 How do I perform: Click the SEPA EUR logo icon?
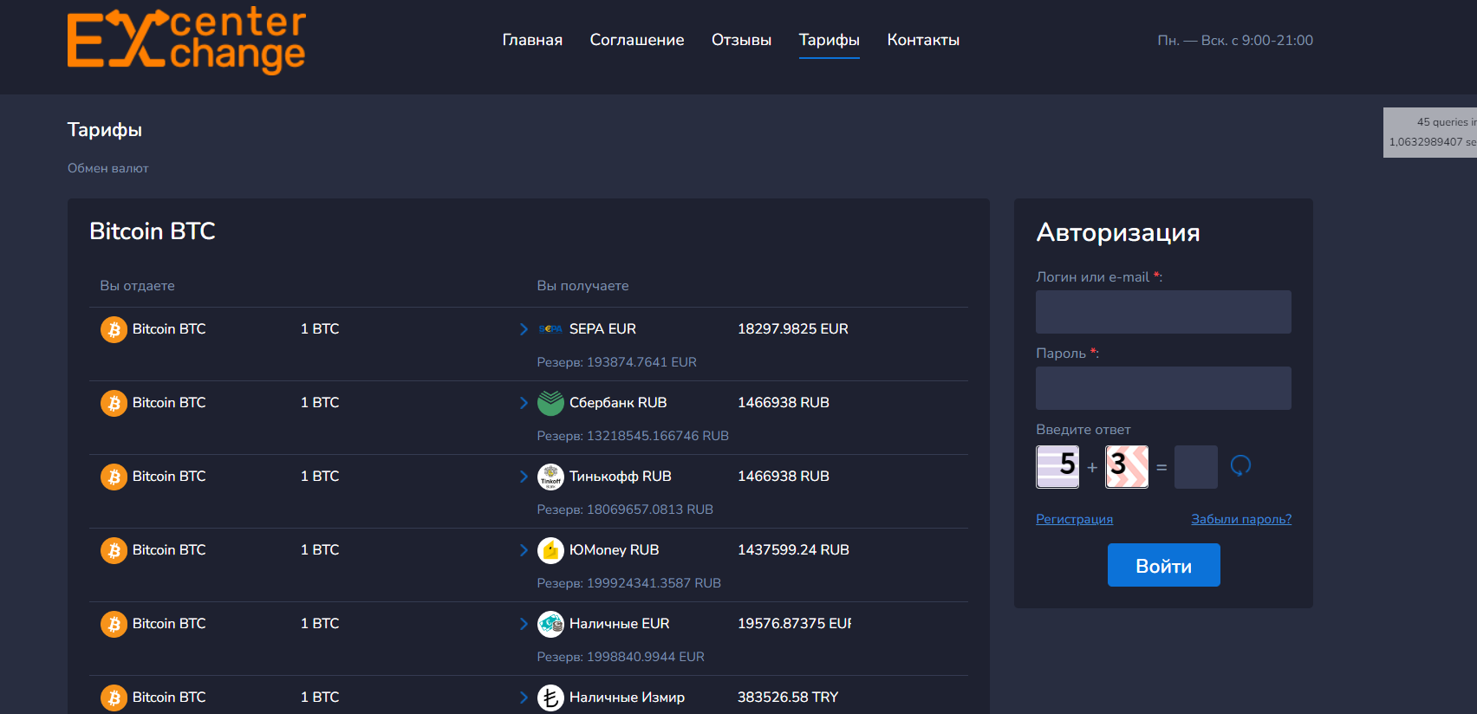550,329
